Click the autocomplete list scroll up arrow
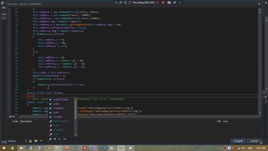Image resolution: width=268 pixels, height=151 pixels. (75, 99)
